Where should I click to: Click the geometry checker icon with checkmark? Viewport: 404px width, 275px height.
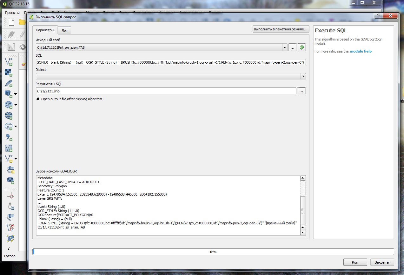coord(10,238)
